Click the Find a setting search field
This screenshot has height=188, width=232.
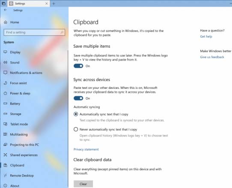tap(34, 32)
